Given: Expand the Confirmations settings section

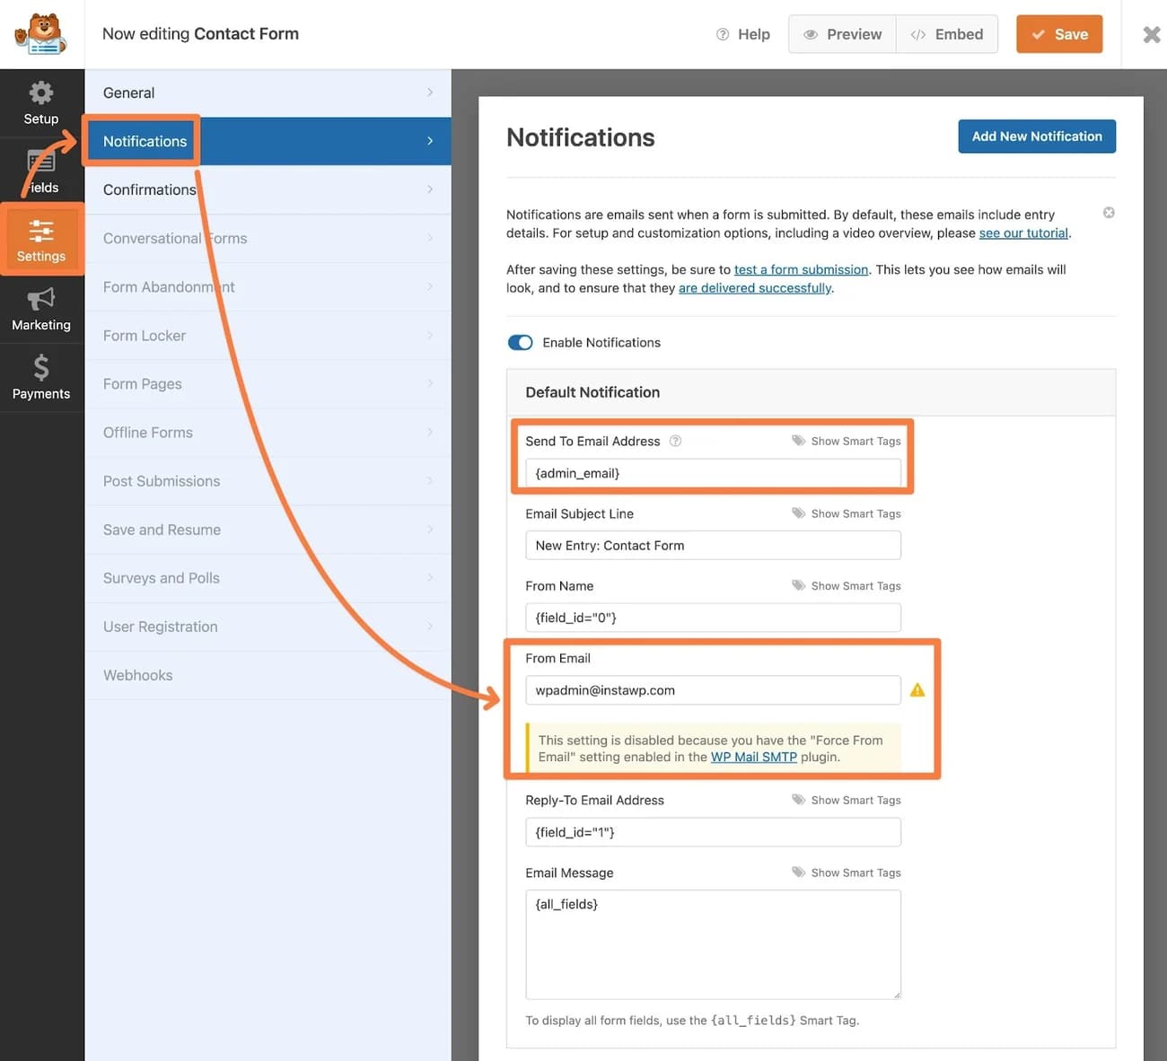Looking at the screenshot, I should click(x=267, y=189).
